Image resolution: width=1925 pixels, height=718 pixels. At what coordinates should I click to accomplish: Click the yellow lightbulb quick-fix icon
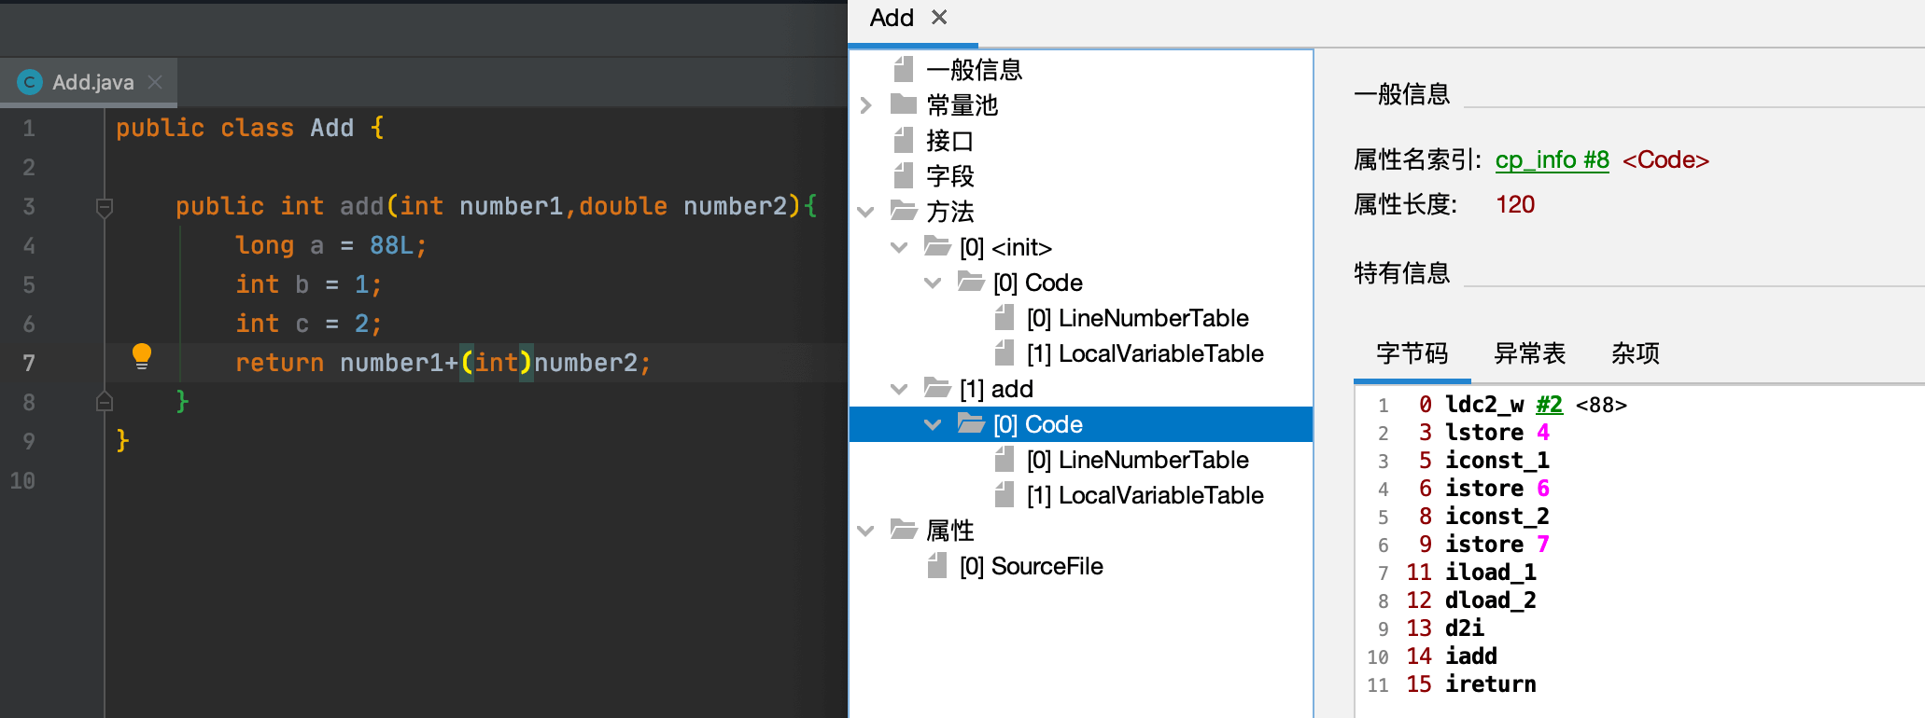tap(142, 355)
